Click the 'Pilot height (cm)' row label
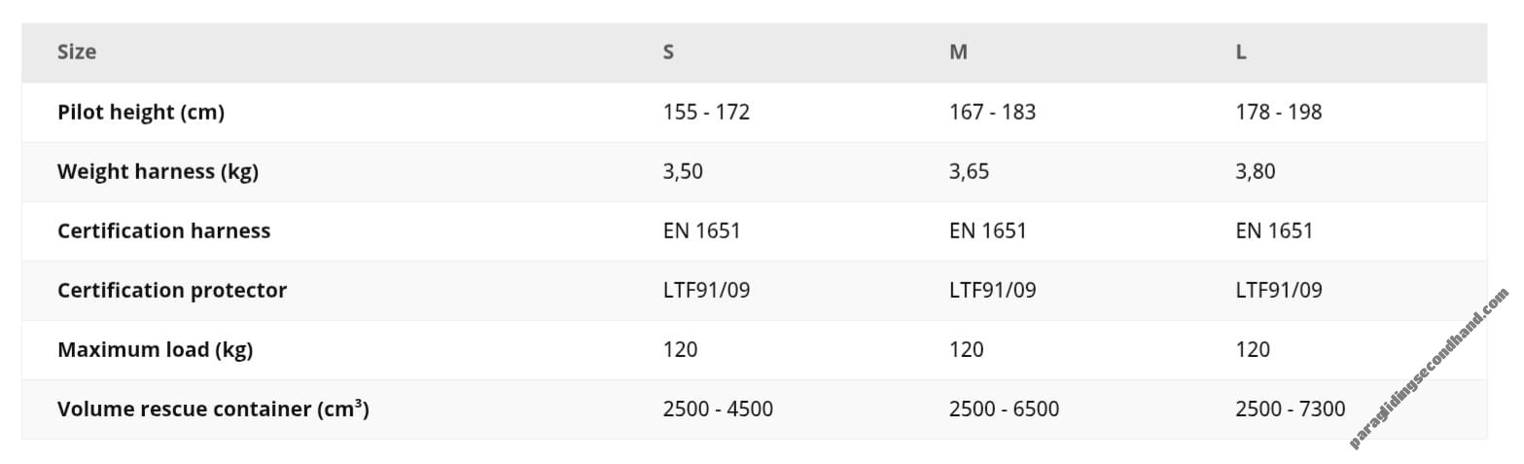Image resolution: width=1524 pixels, height=464 pixels. (x=141, y=112)
